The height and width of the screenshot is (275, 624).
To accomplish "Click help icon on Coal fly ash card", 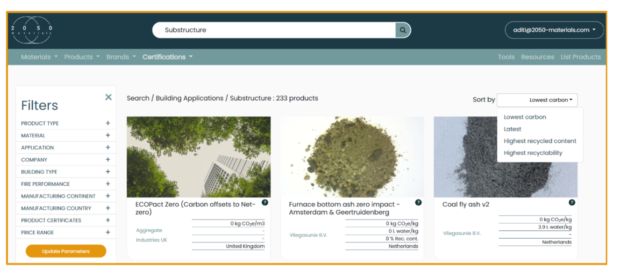I will [572, 202].
